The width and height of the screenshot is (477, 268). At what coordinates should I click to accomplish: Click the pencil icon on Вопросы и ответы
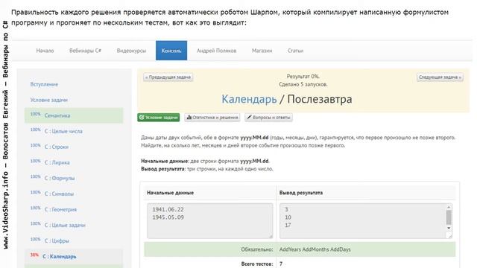tap(249, 118)
